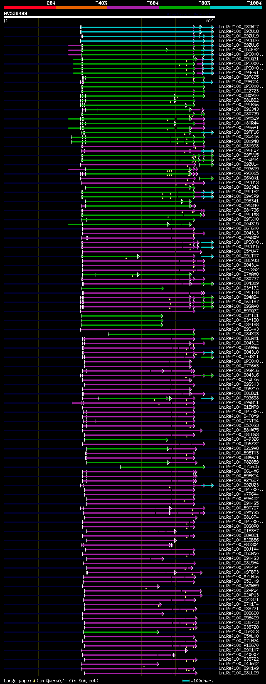Select label UniRef100_Q3YI72
The image size is (266, 684).
(239, 288)
